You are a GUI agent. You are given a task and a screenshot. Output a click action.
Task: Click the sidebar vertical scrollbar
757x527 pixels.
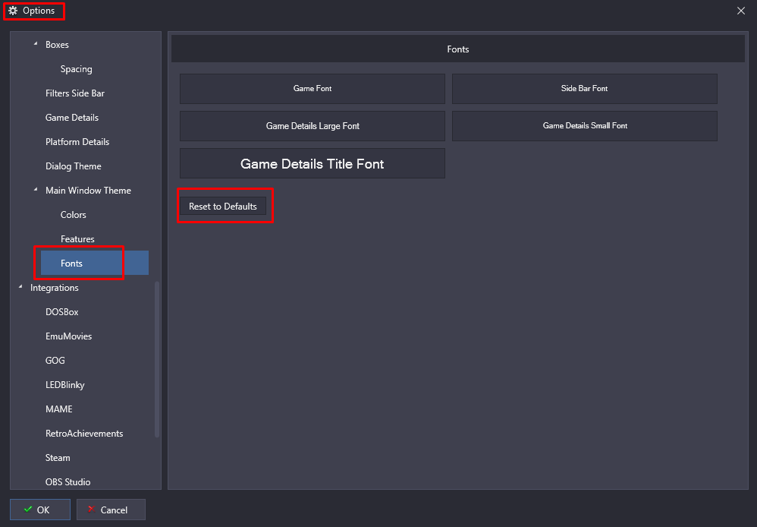tap(157, 359)
